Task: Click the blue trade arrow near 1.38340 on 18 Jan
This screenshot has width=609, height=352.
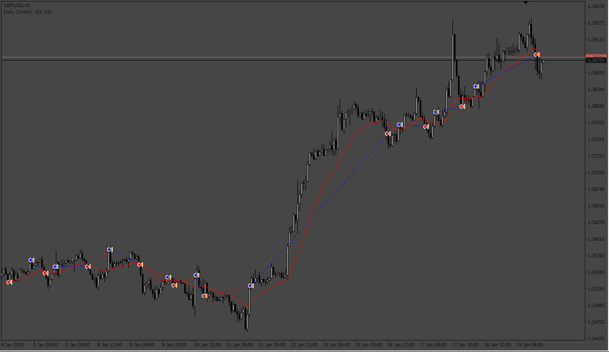Action: [476, 86]
